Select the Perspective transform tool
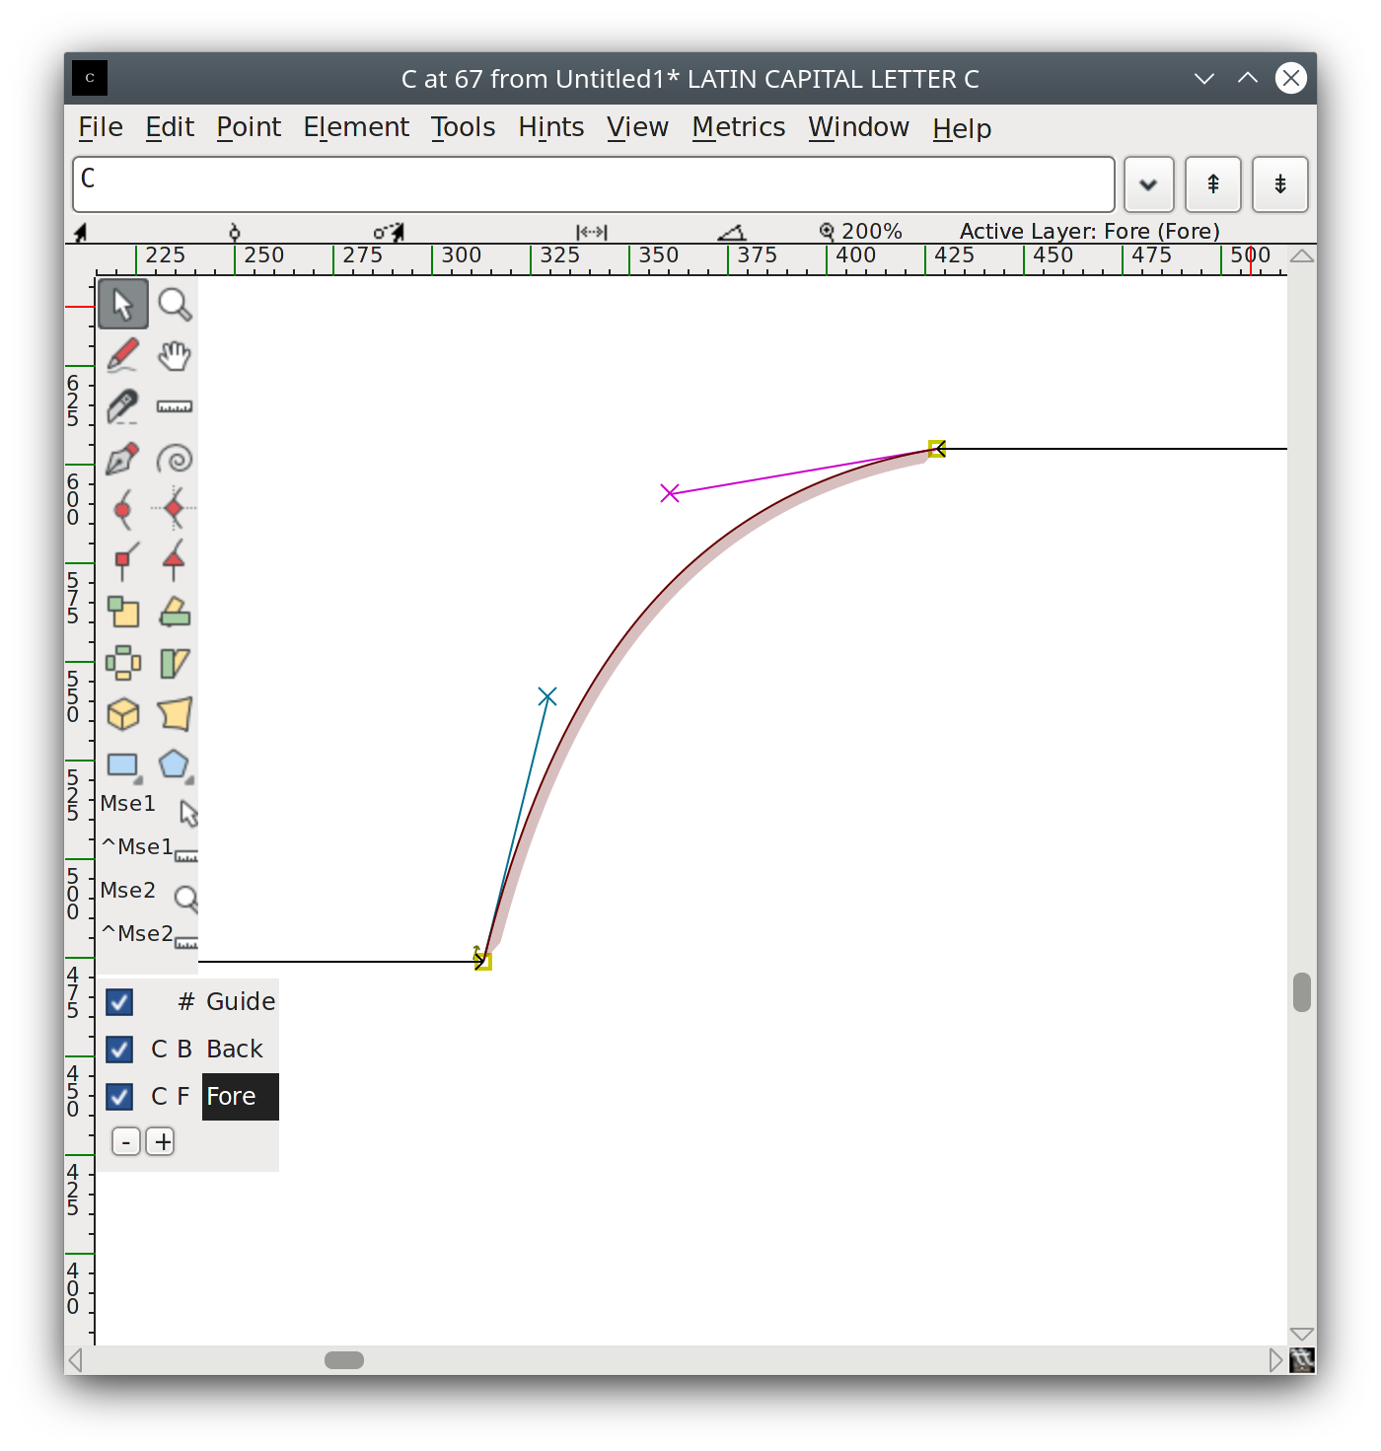The image size is (1381, 1451). pyautogui.click(x=175, y=714)
